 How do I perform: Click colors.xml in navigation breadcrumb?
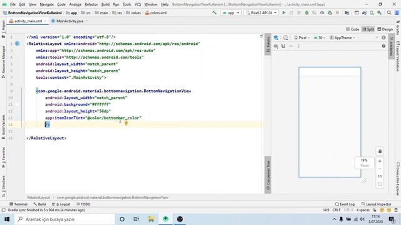tap(156, 12)
